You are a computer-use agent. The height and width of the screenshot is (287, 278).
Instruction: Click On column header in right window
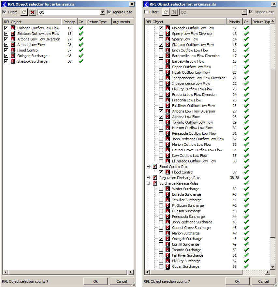click(x=247, y=22)
